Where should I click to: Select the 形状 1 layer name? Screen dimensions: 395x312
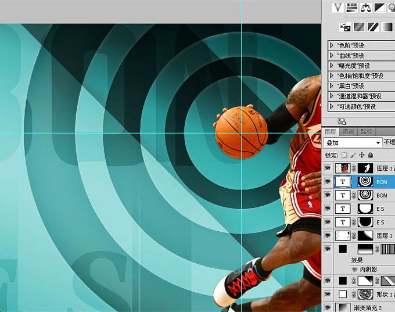click(386, 294)
